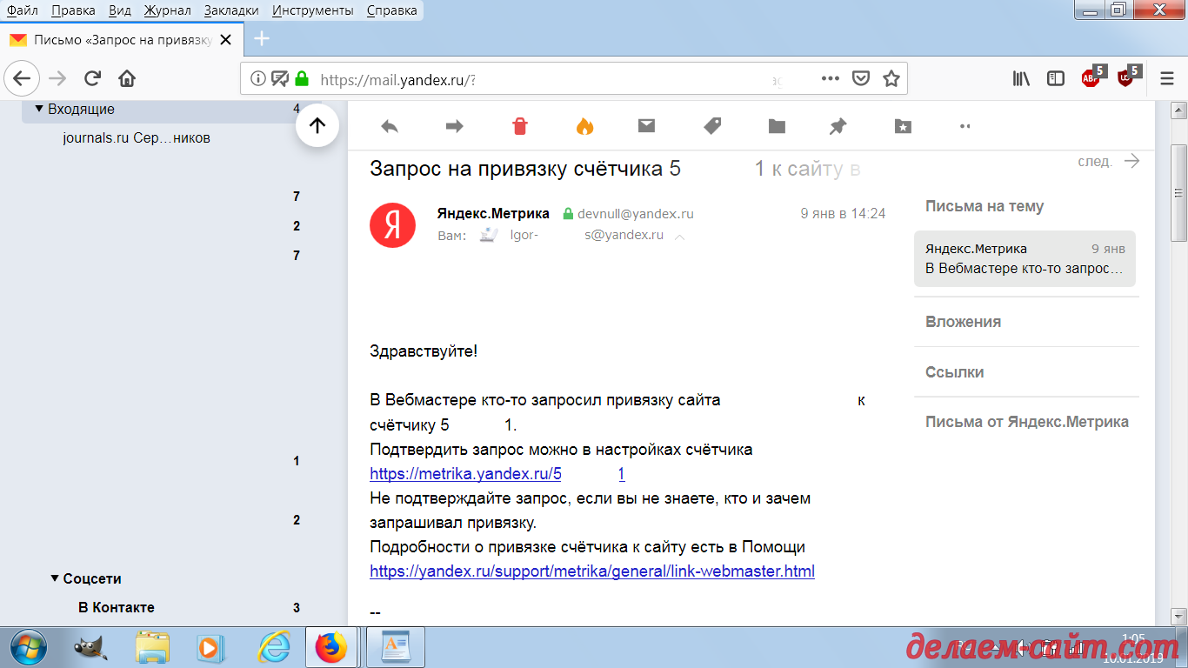Close the 'Письмо «Запрос на привязку' tab
The width and height of the screenshot is (1188, 668).
tap(225, 40)
